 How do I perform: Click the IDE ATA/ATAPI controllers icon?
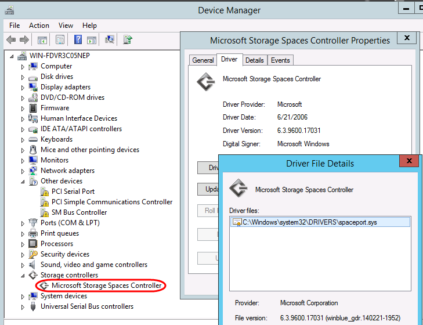tap(33, 129)
